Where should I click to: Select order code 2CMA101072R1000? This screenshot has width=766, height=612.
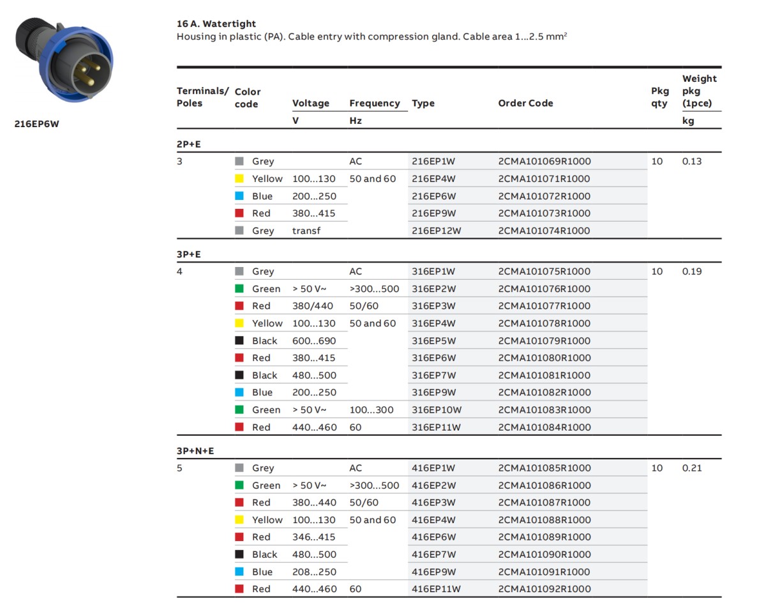(544, 196)
